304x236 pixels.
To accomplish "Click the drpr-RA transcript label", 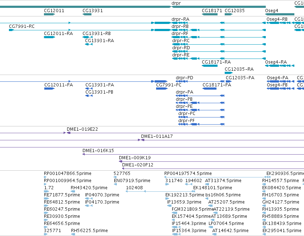I will pos(180,19).
